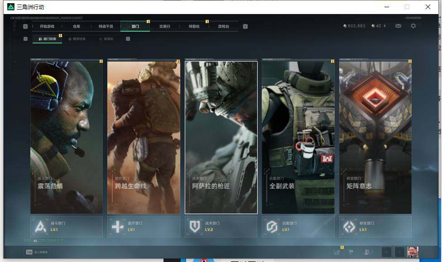Click the 后勤部门 hexagon emblem icon

(272, 227)
